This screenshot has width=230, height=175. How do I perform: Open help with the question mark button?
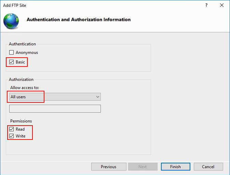point(206,5)
